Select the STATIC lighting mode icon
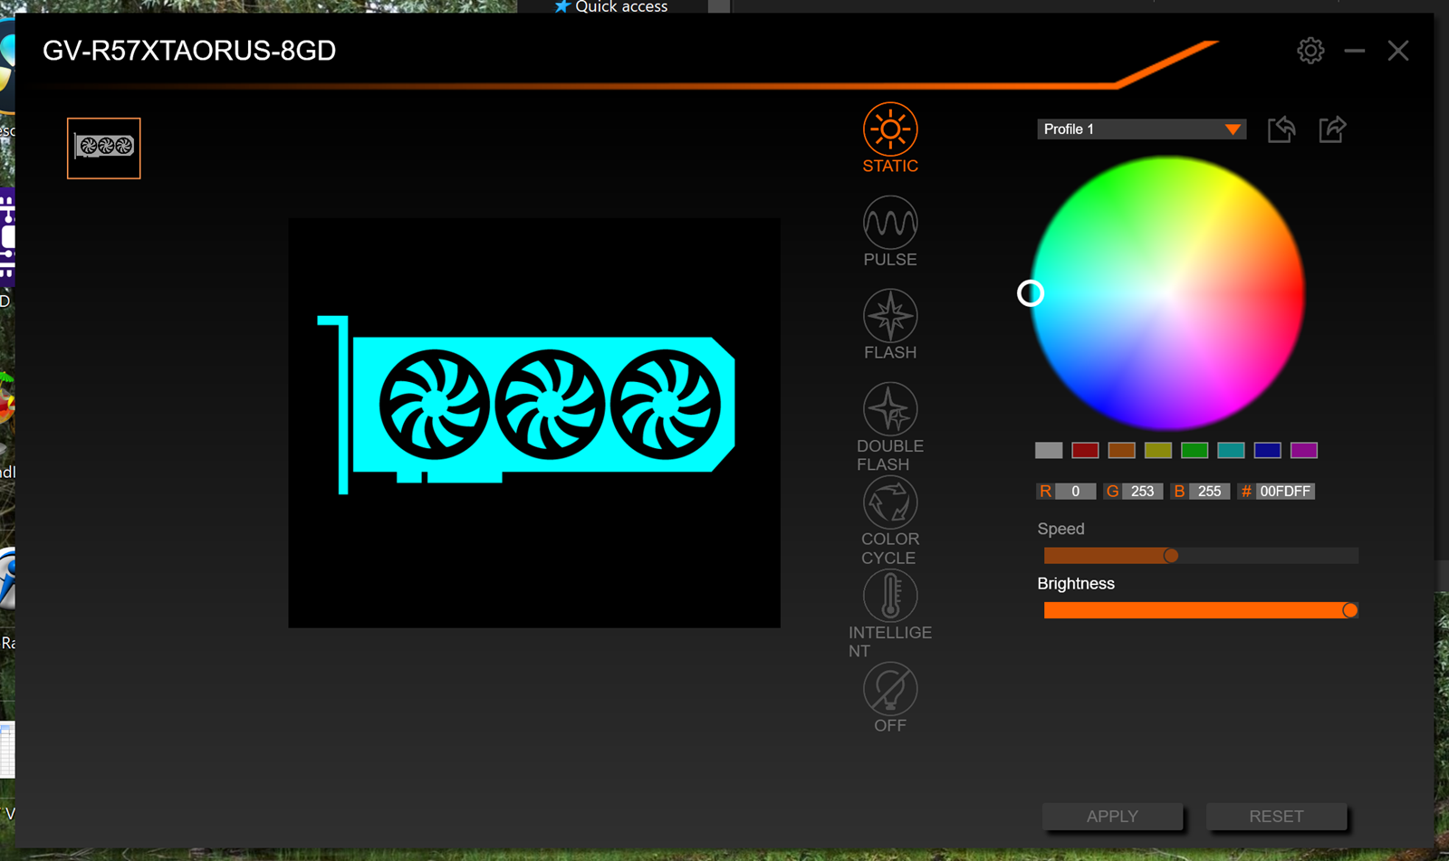Screen dimensions: 1449x861 coord(890,129)
